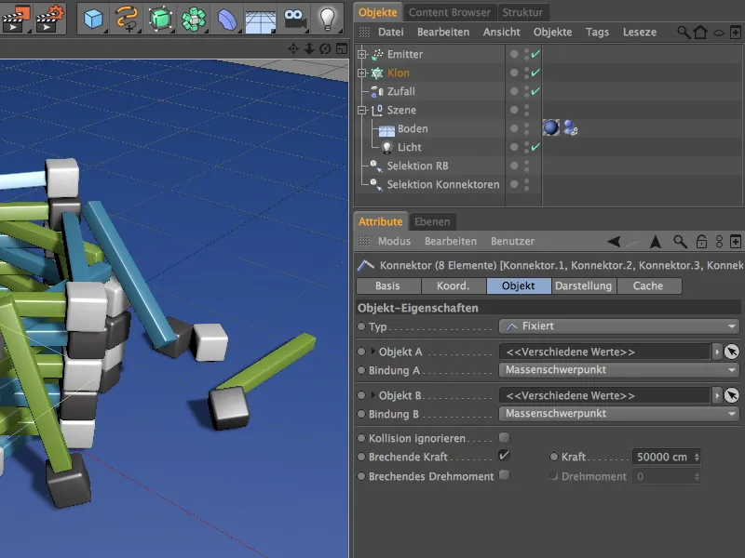
Task: Click the home icon in Objekte panel
Action: [x=700, y=33]
